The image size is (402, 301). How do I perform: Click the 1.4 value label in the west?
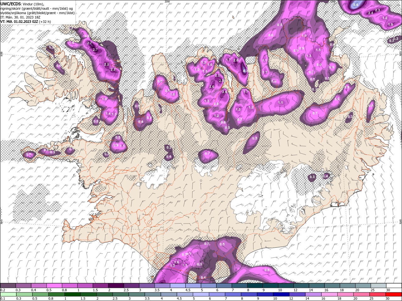[108, 114]
